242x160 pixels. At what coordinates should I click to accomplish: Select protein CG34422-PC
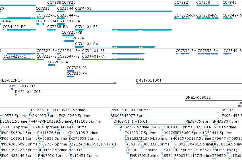point(19,59)
